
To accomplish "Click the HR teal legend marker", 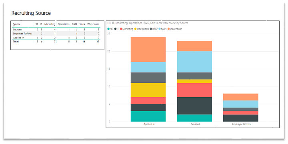I will 108,29.
